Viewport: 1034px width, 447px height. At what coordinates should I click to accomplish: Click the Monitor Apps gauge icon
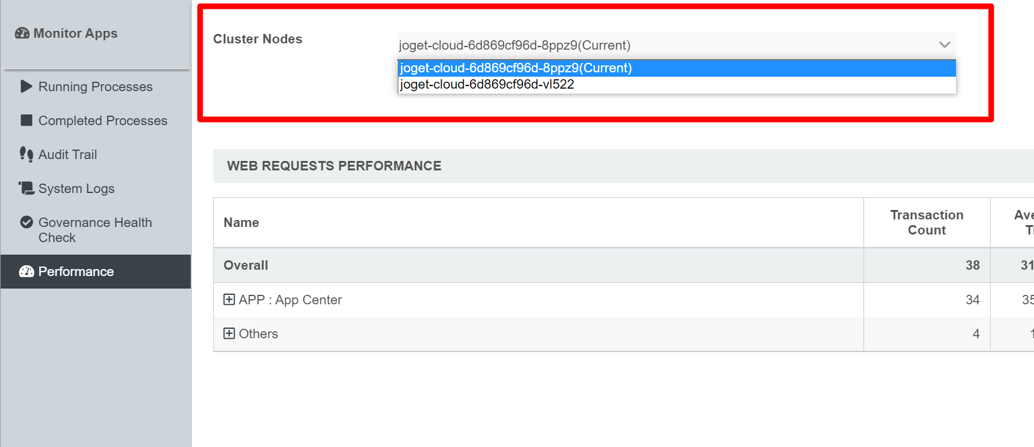point(22,33)
